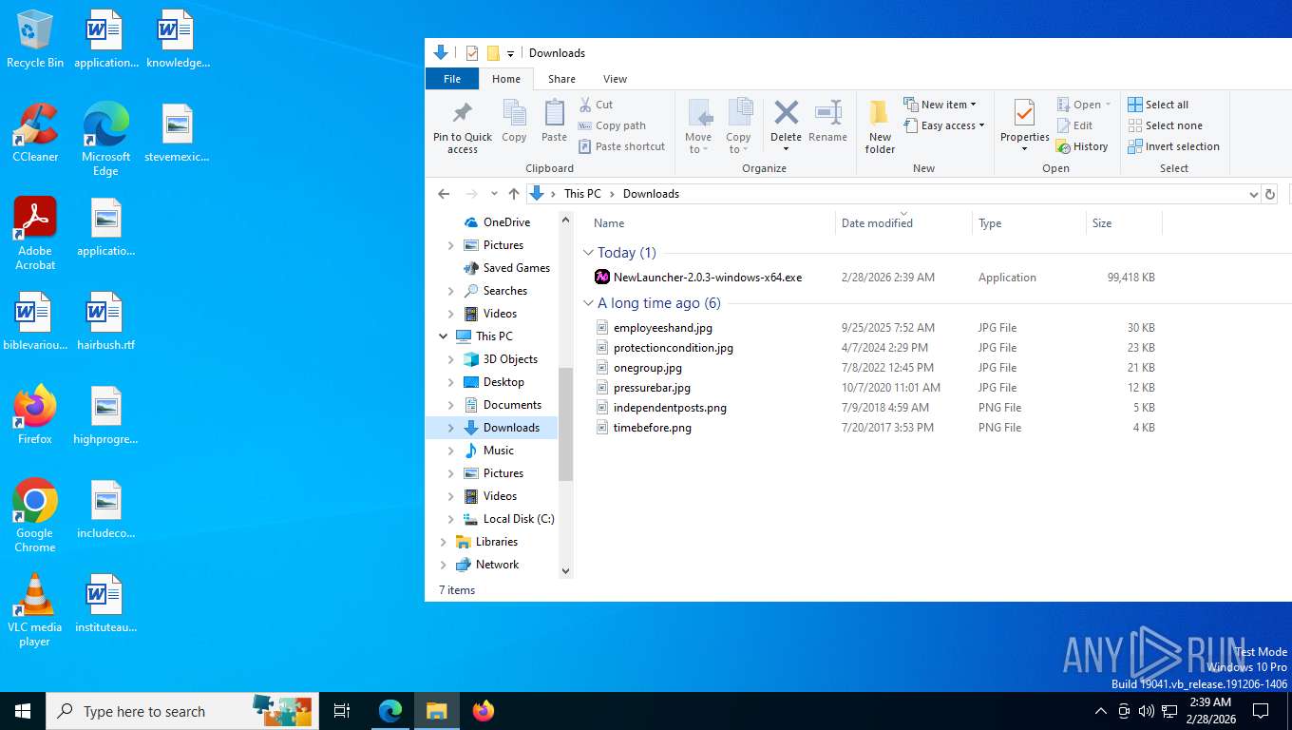This screenshot has height=730, width=1292.
Task: Open the notification center icon
Action: tap(1261, 711)
